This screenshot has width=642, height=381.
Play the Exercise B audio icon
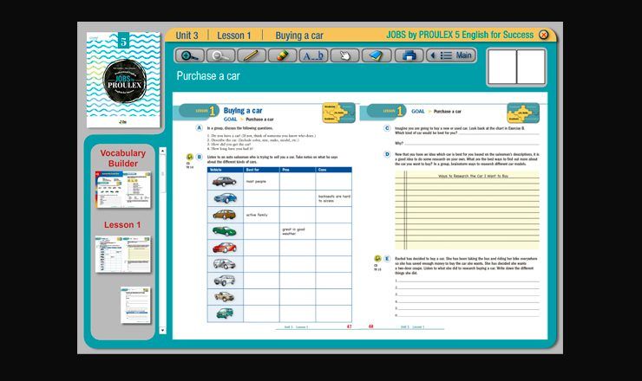tap(190, 157)
